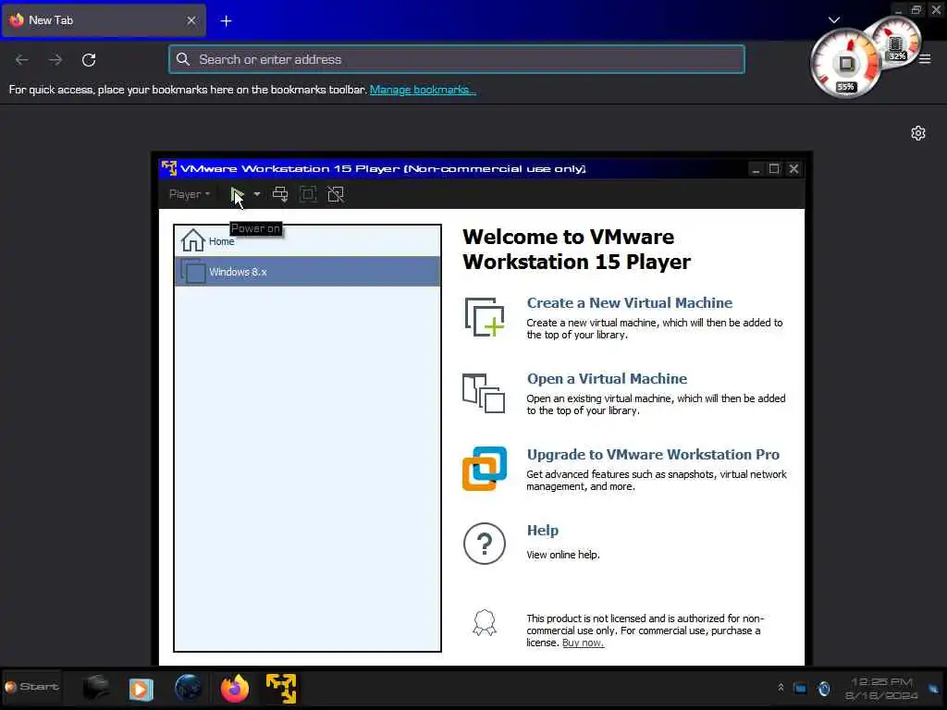
Task: Open the List all tabs chevron
Action: click(x=834, y=20)
